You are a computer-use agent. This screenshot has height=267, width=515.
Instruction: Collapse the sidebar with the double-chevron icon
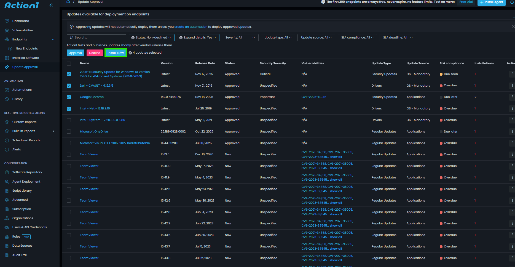(x=51, y=5)
